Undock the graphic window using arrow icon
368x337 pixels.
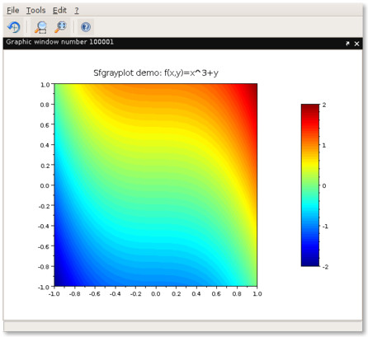(x=347, y=44)
